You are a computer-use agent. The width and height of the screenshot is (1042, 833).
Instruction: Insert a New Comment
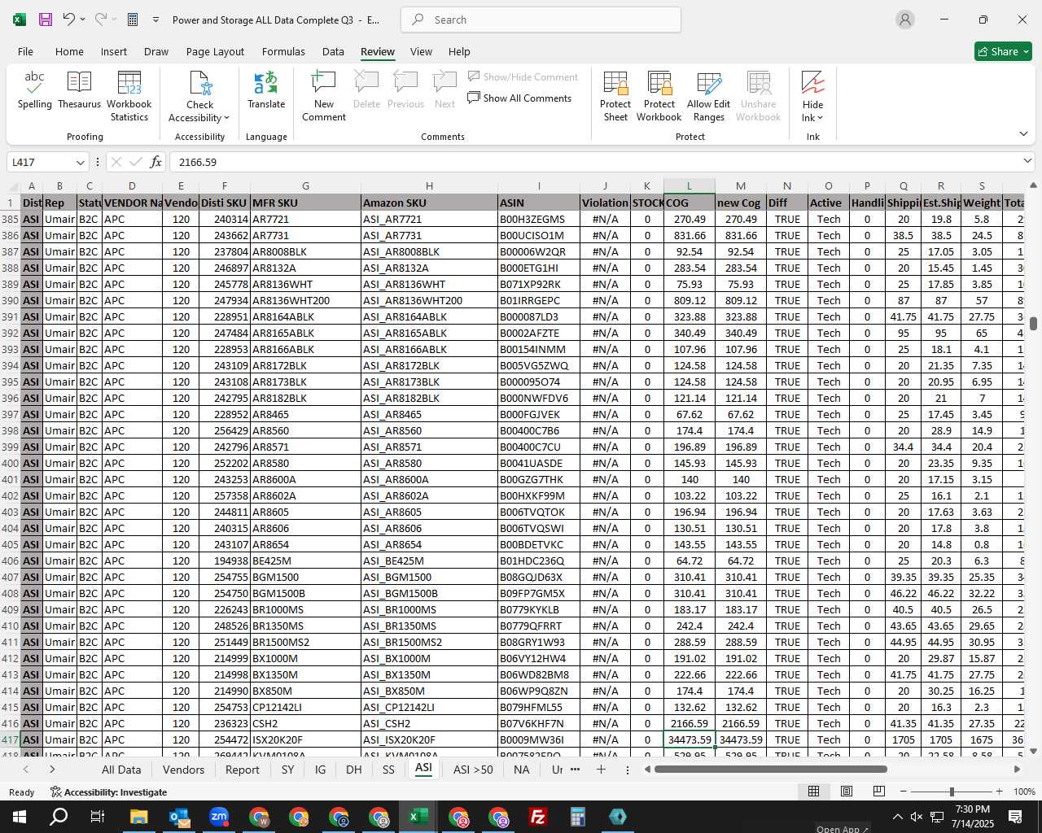(x=324, y=97)
